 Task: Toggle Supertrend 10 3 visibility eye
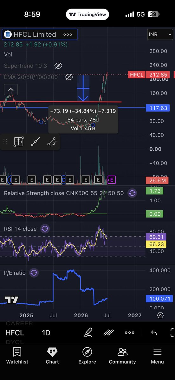pyautogui.click(x=58, y=66)
